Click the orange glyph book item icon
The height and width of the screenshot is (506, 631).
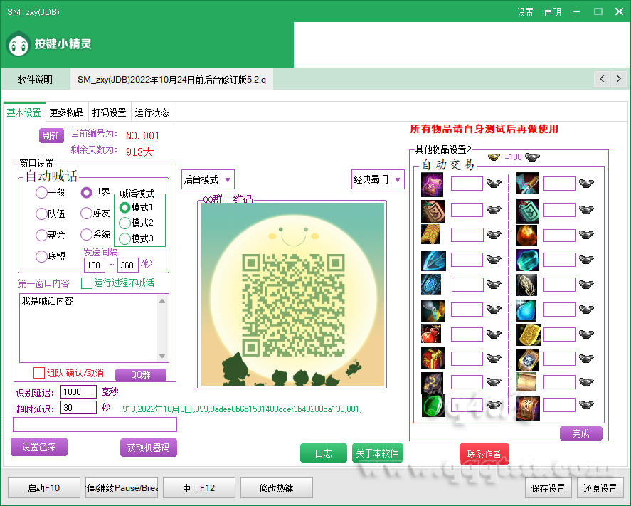click(x=528, y=409)
